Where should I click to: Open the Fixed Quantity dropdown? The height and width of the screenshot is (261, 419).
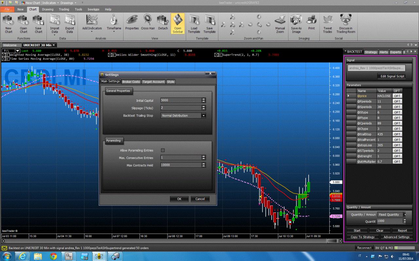click(x=404, y=215)
